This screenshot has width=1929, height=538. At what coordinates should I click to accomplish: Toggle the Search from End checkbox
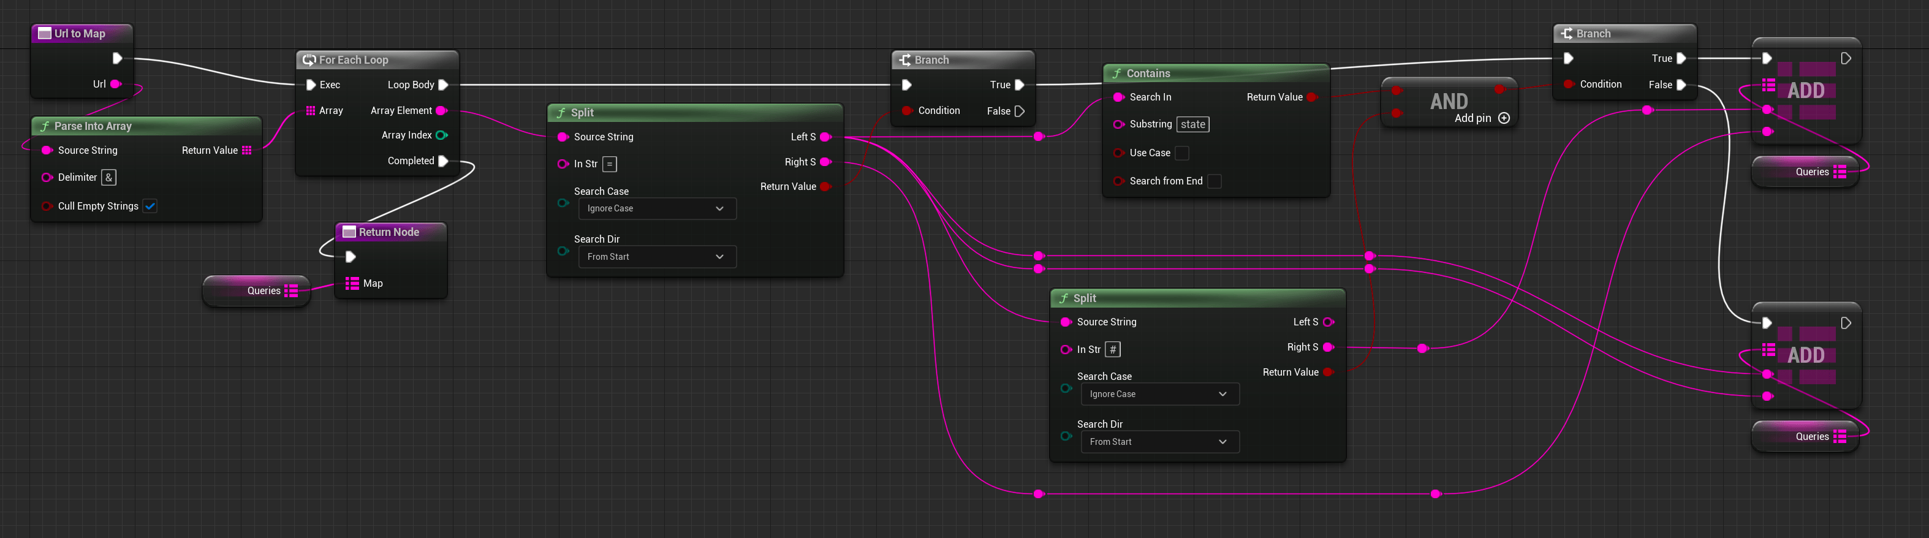tap(1215, 181)
